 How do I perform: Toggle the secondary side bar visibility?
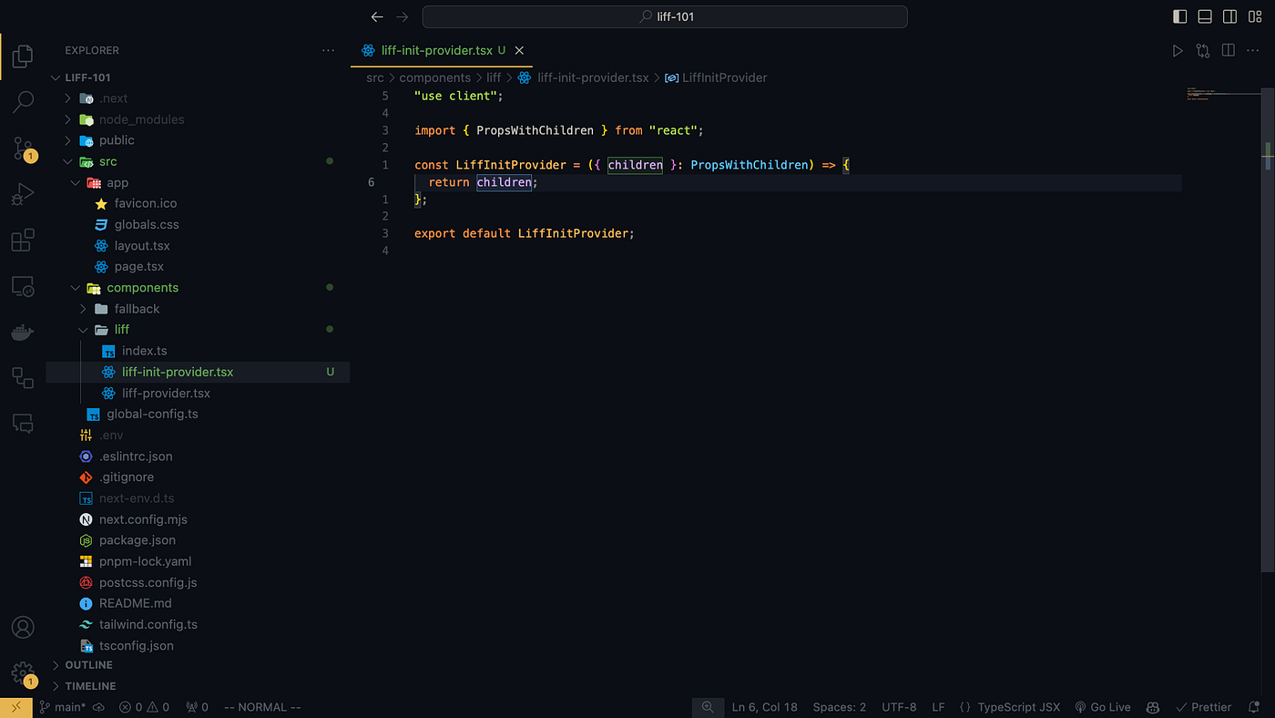point(1229,16)
